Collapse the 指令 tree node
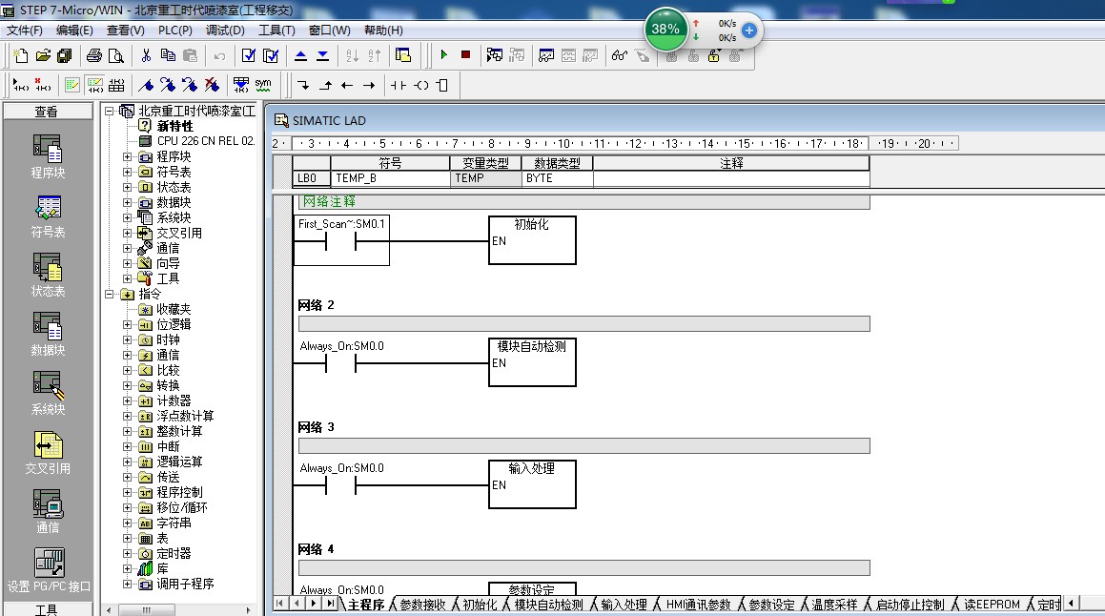 pos(110,294)
